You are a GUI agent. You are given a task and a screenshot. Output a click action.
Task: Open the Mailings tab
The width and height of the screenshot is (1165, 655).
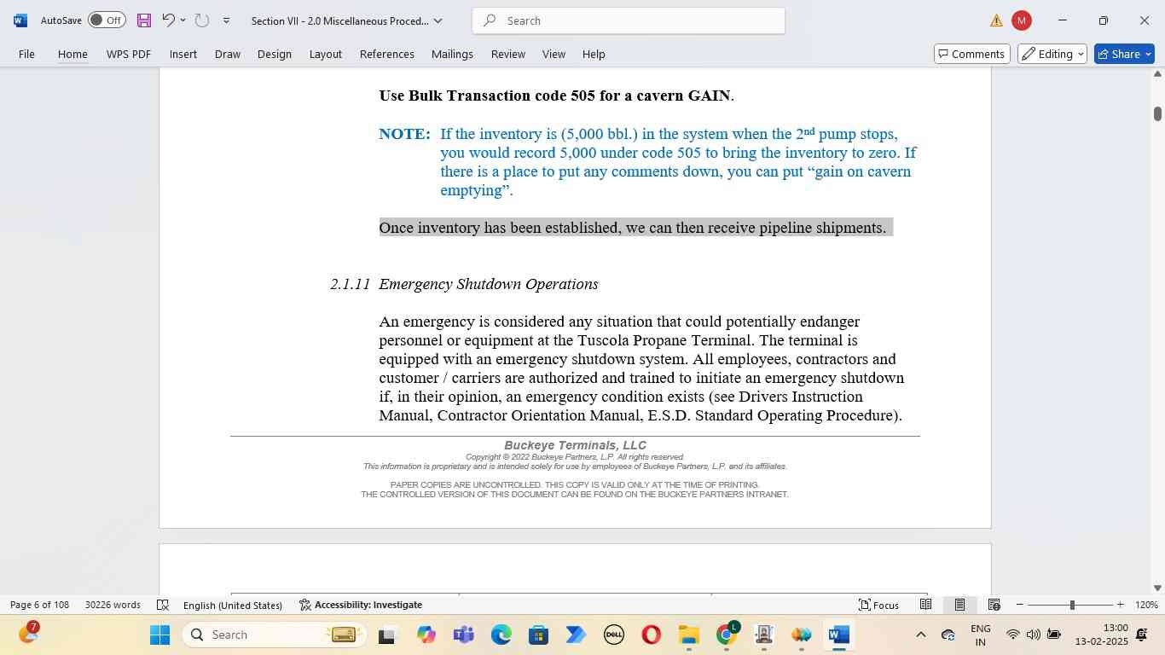tap(452, 54)
